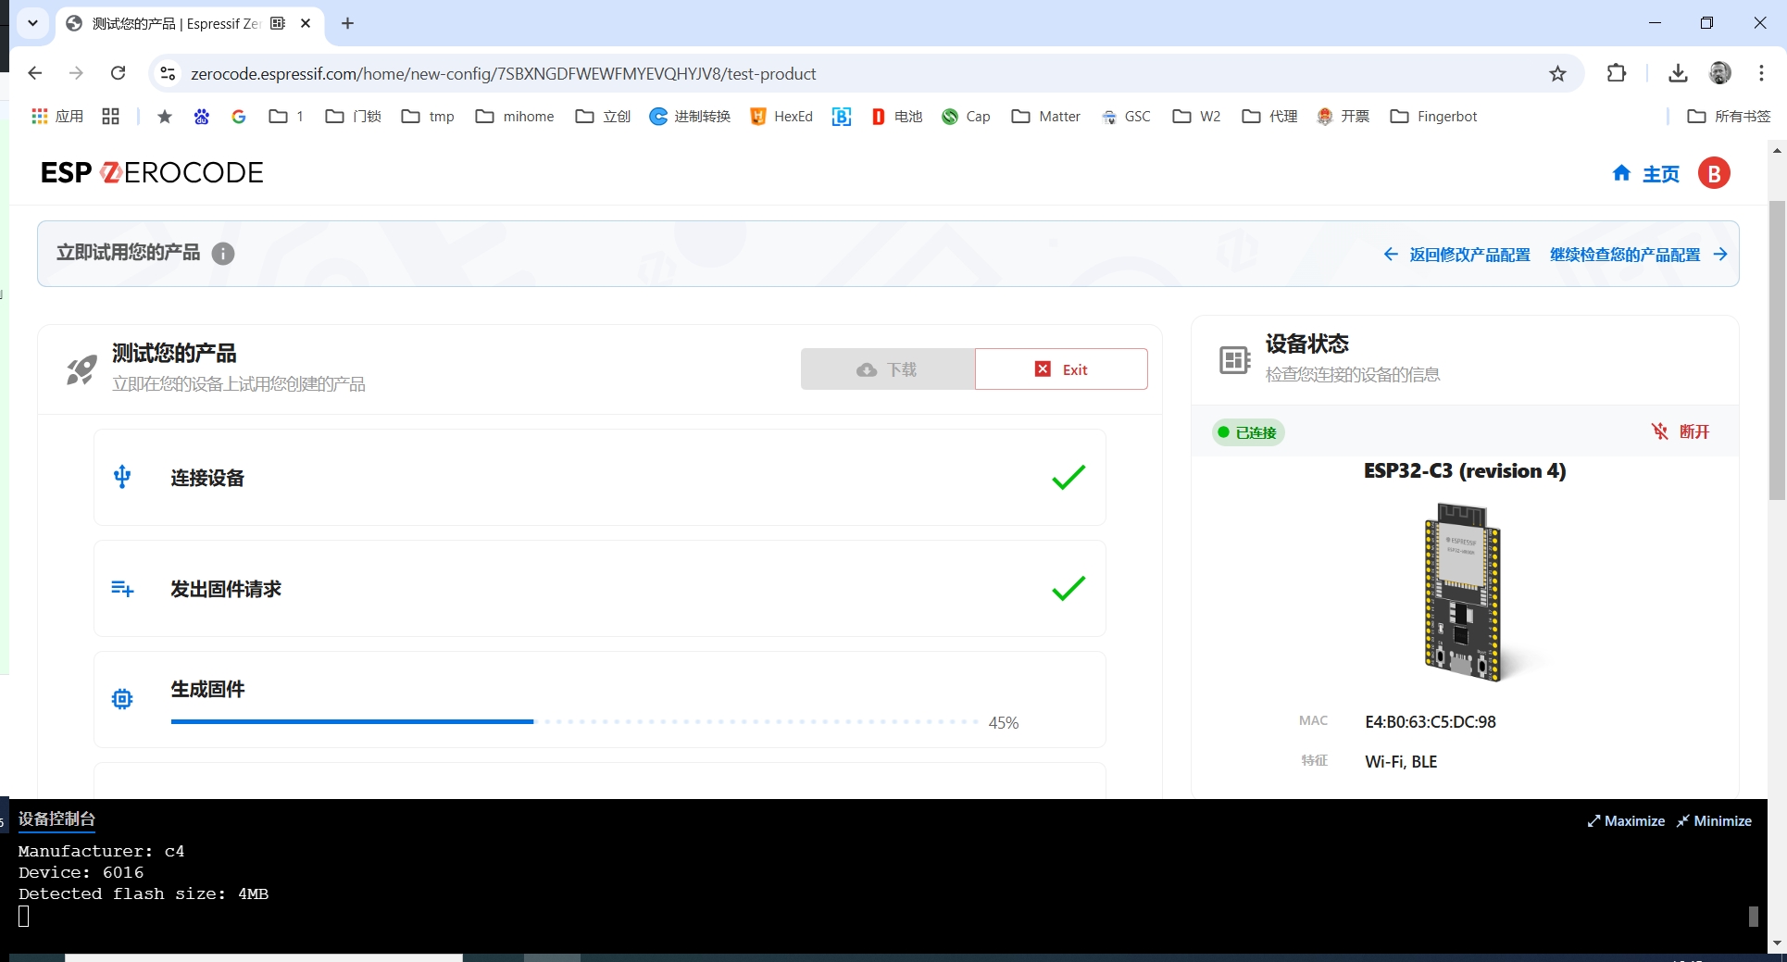
Task: Click the 45% progress value
Action: click(1004, 722)
